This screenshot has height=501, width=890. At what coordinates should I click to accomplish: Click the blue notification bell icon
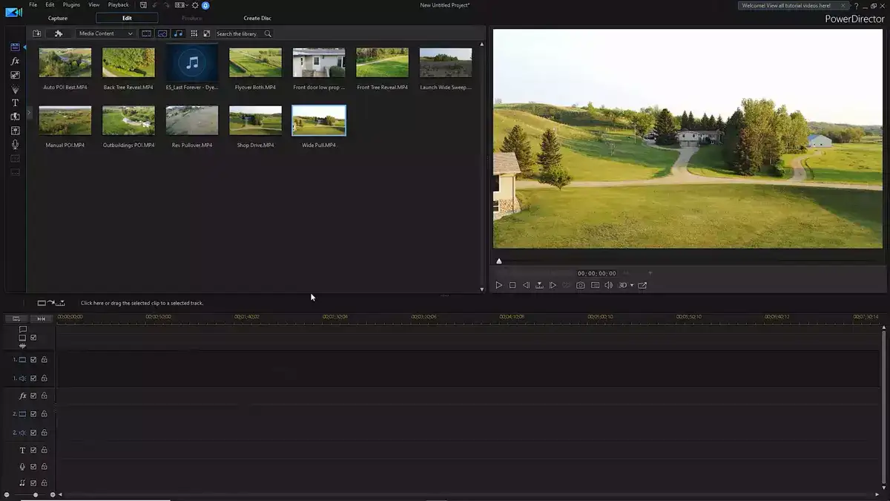[x=205, y=5]
